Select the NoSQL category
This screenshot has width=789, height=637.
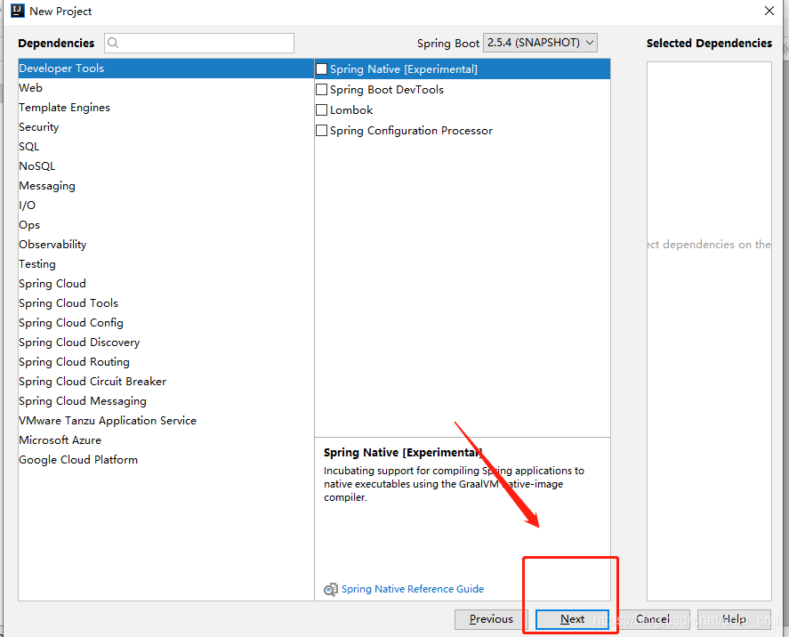166,166
